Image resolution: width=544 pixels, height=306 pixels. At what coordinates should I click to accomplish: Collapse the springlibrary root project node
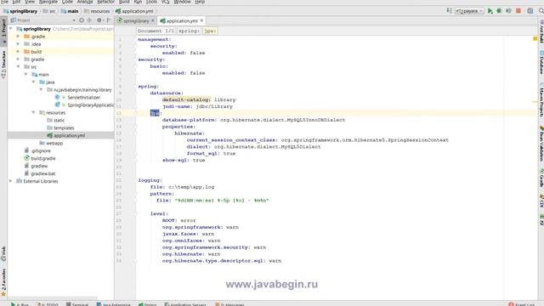coord(11,29)
